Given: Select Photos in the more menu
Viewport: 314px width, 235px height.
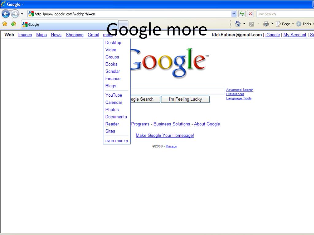Looking at the screenshot, I should click(112, 110).
